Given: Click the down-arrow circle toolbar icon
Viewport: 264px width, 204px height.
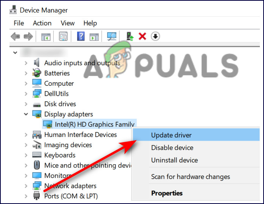Looking at the screenshot, I should (155, 36).
